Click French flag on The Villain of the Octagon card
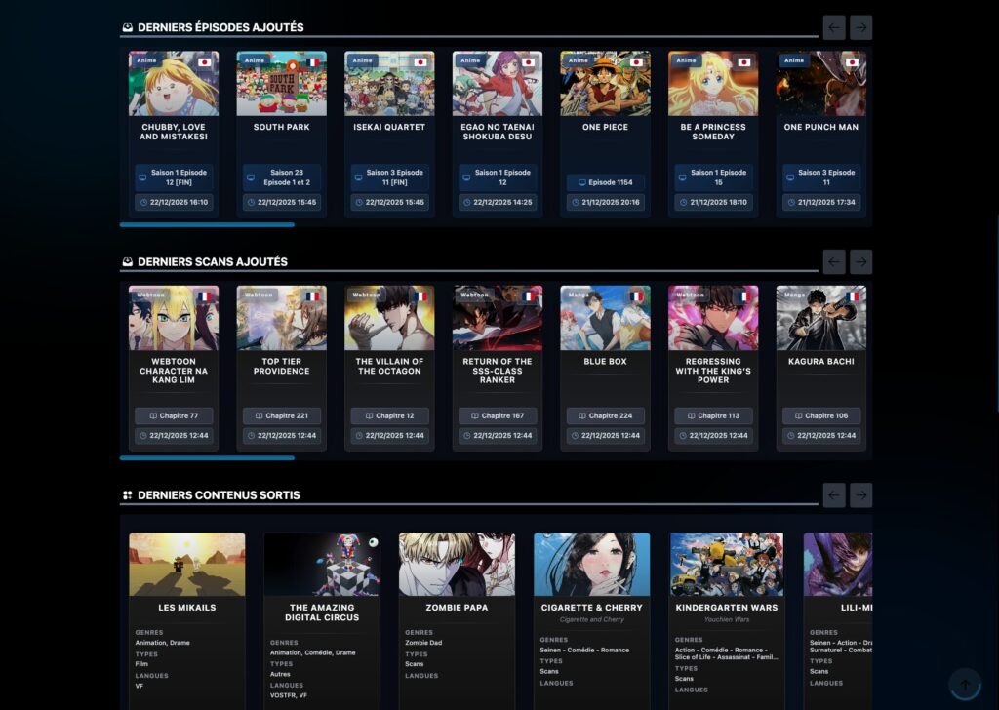Image resolution: width=999 pixels, height=710 pixels. pyautogui.click(x=420, y=296)
